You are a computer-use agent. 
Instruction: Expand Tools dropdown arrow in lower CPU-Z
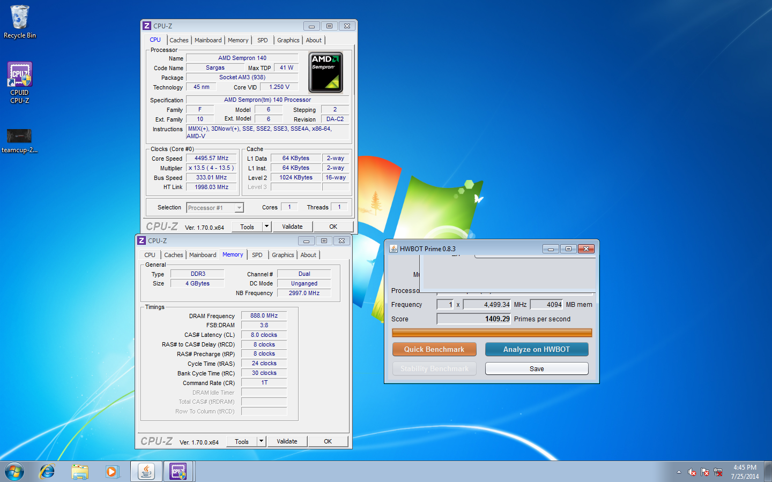(x=261, y=442)
